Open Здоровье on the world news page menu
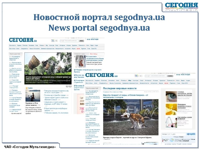 [162, 81]
